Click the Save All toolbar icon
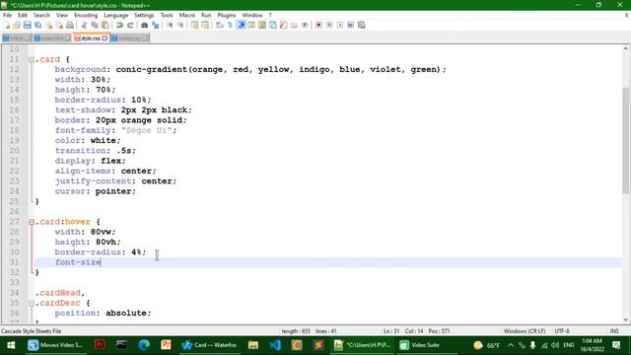The image size is (631, 355). click(37, 25)
